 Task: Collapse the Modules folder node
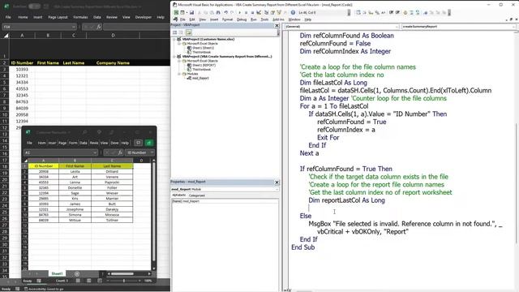tap(179, 74)
